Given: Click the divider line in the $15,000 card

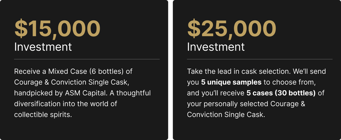Looking at the screenshot, I should pyautogui.click(x=87, y=59).
